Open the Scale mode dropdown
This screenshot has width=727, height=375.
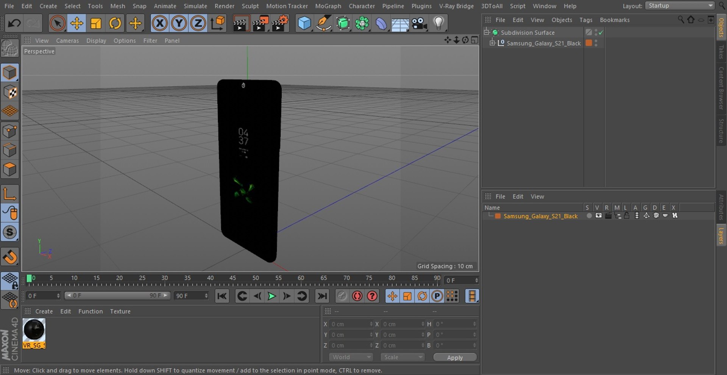click(x=403, y=357)
